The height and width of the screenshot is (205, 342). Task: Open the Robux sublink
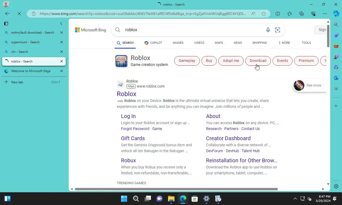(x=129, y=160)
